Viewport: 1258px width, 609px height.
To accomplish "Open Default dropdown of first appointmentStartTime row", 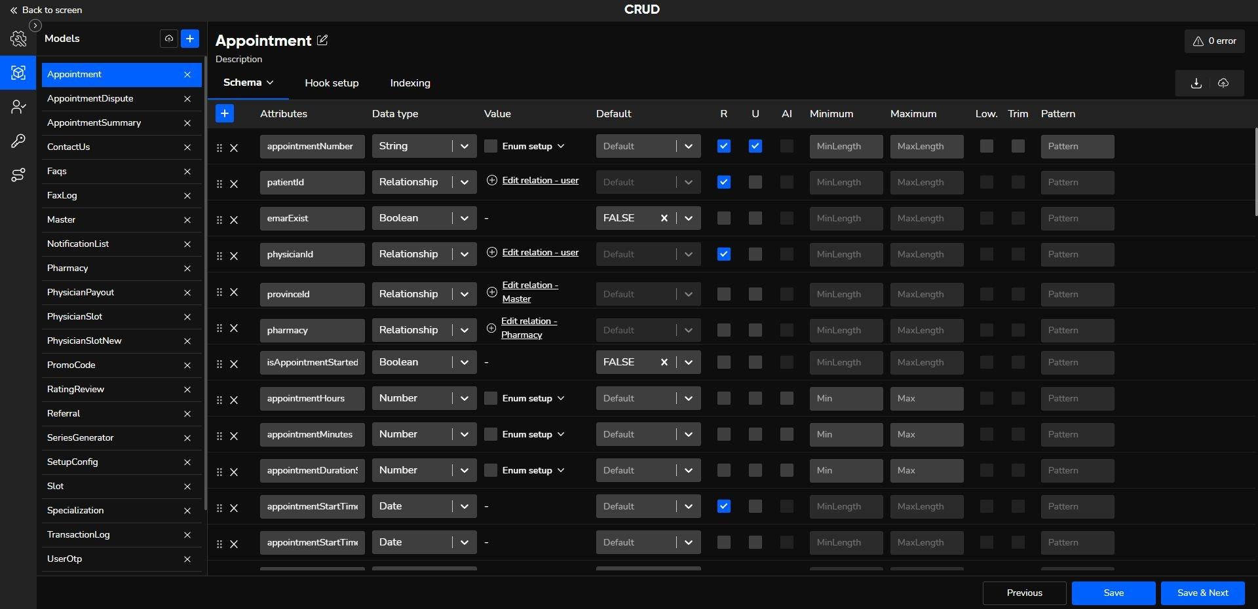I will [649, 506].
